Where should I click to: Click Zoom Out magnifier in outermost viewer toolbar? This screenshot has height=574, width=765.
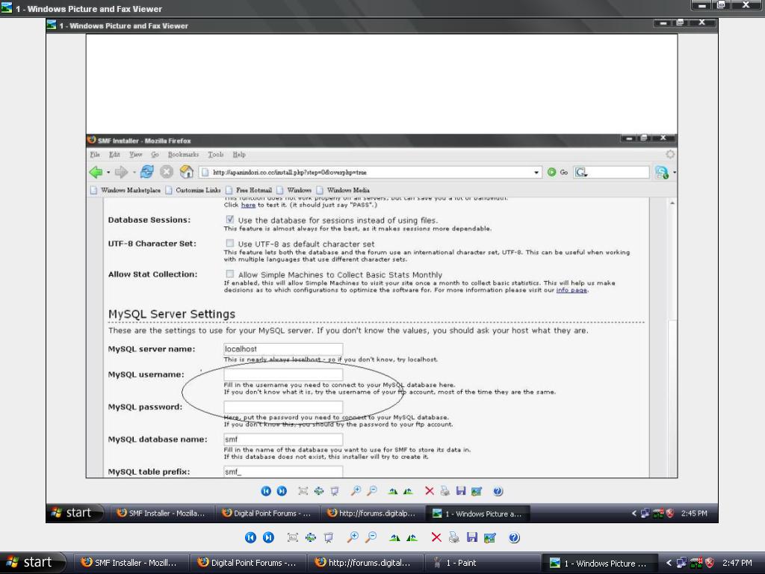(x=371, y=537)
